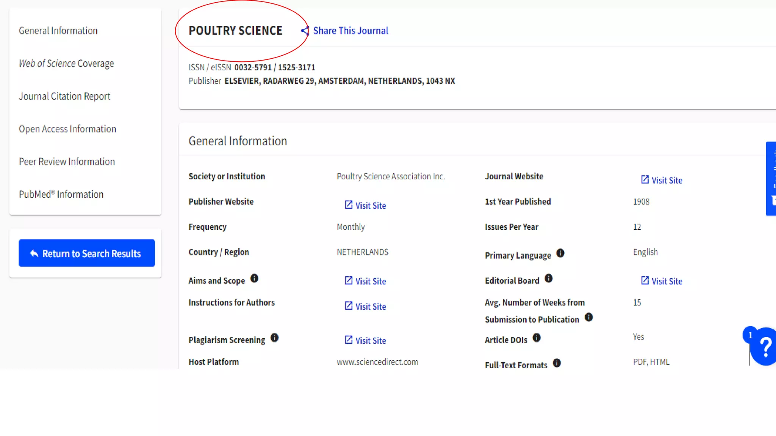776x436 pixels.
Task: Visit the Publisher Website link
Action: click(366, 206)
